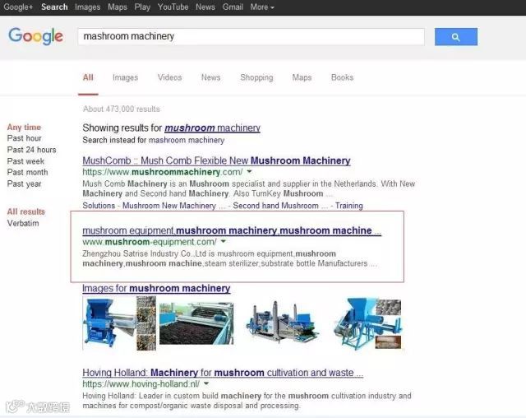
Task: Click About 473,000 results text
Action: pos(122,109)
